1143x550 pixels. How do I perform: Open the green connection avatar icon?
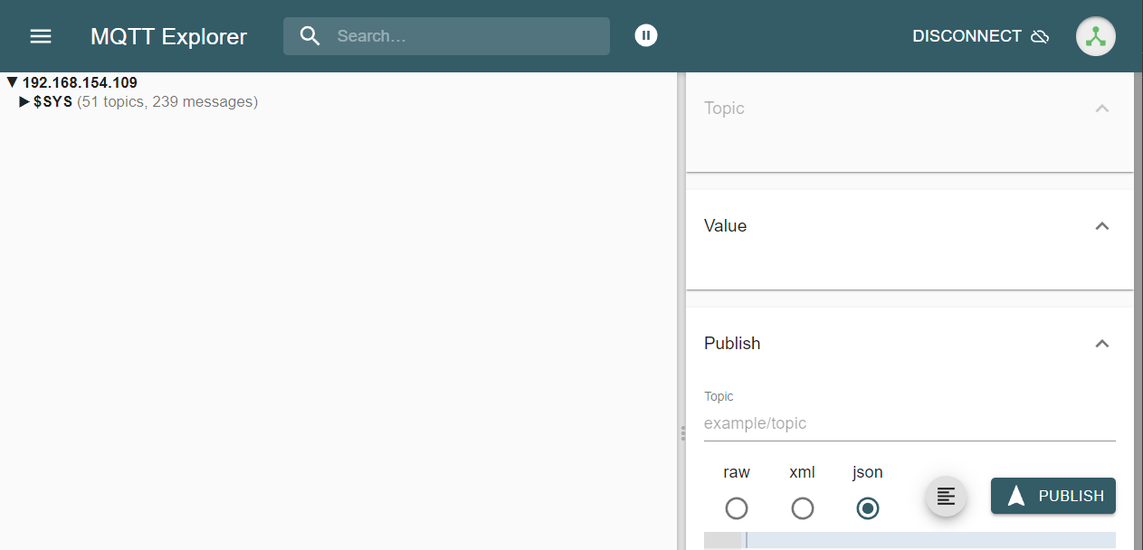(1095, 36)
